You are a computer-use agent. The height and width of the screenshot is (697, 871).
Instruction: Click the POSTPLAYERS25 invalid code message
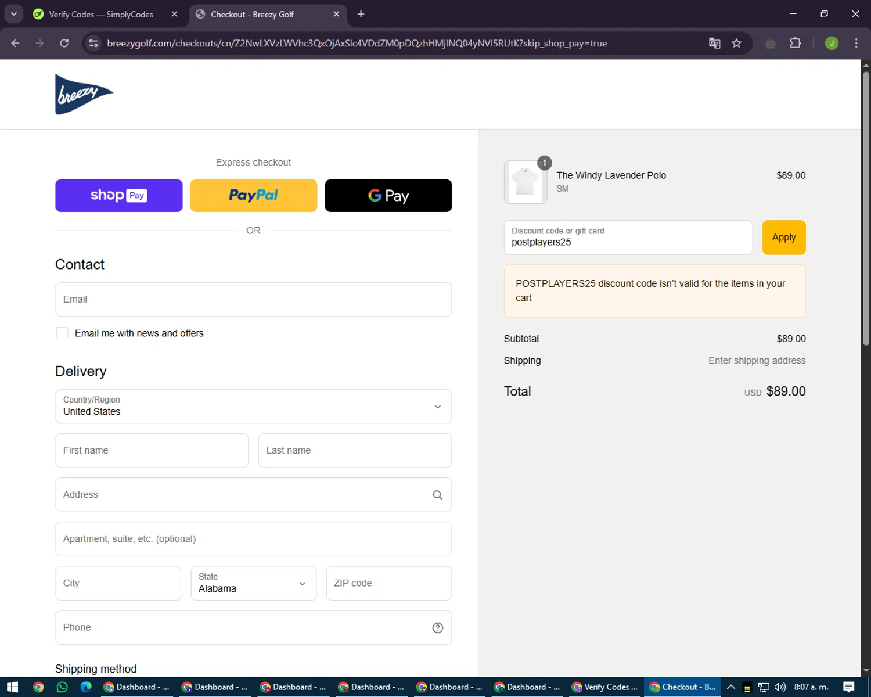(655, 291)
